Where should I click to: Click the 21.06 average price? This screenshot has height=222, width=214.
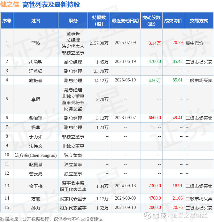[178, 198]
